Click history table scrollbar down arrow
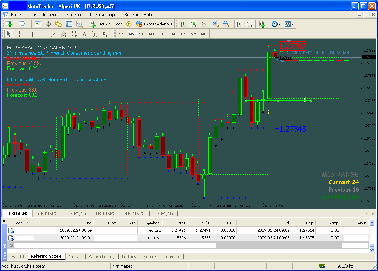Image resolution: width=378 pixels, height=271 pixels. pos(372,250)
